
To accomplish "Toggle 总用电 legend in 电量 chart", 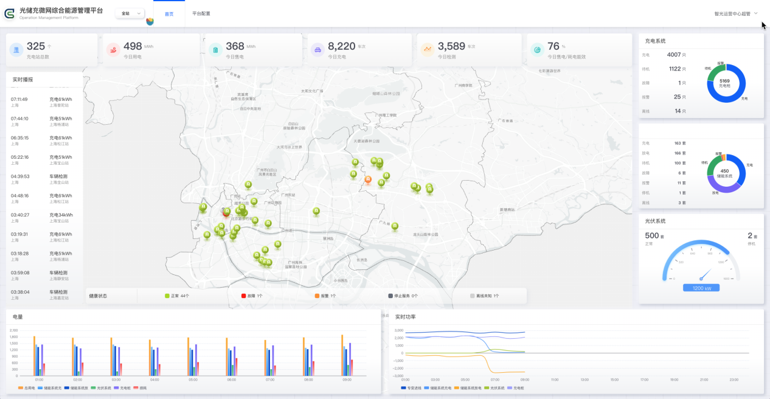I will click(x=26, y=387).
